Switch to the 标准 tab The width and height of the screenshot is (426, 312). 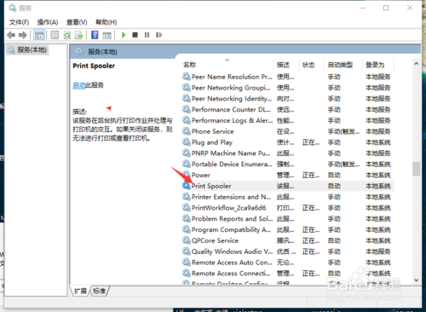tap(99, 291)
